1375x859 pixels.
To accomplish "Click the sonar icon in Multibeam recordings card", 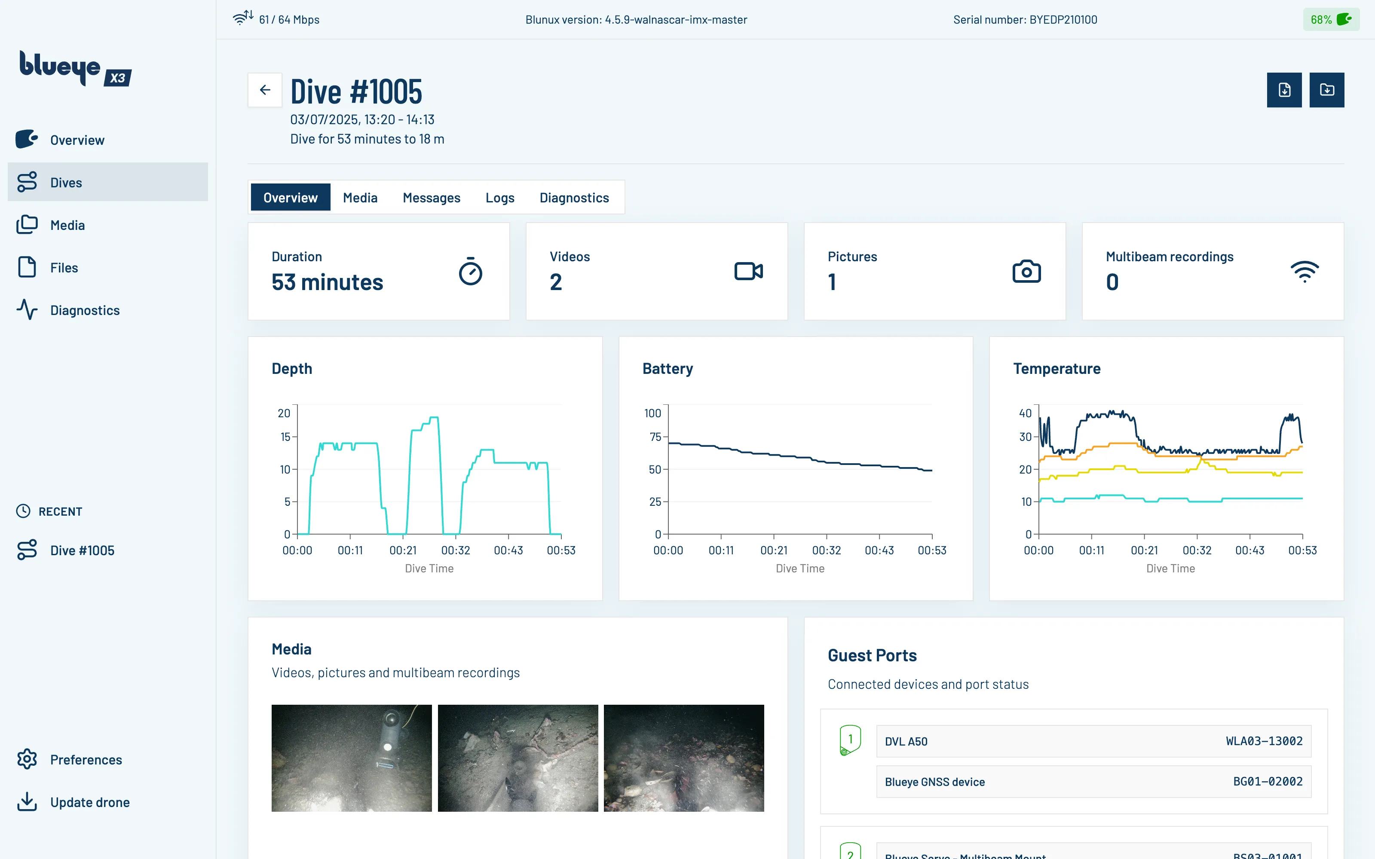I will 1305,272.
